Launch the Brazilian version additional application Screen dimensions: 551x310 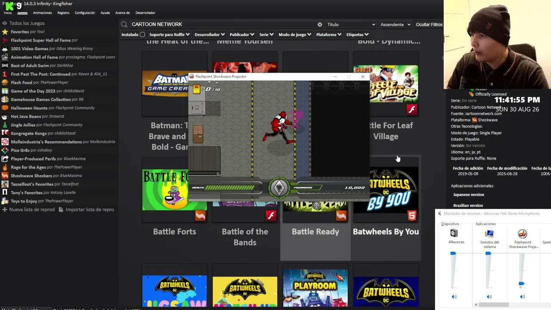pyautogui.click(x=468, y=206)
